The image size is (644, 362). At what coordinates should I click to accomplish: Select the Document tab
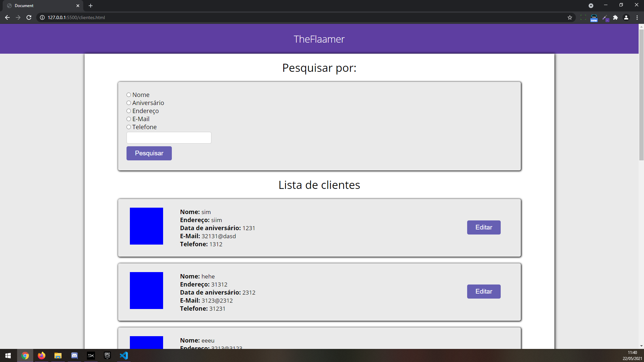pos(44,6)
